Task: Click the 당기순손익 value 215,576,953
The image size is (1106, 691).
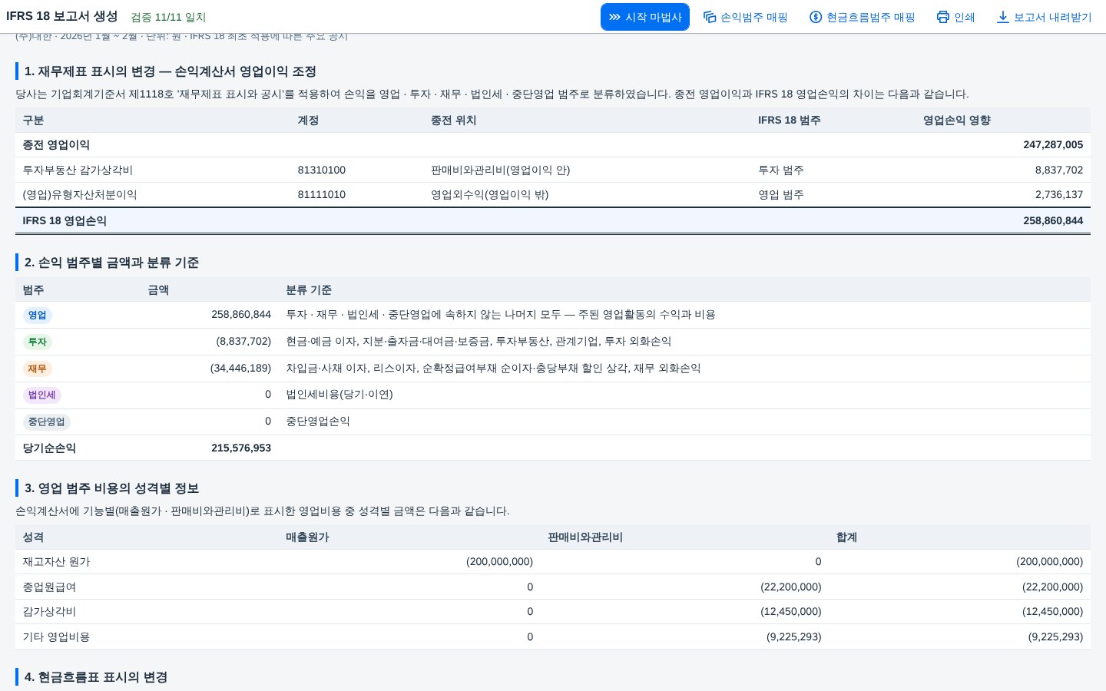Action: click(x=241, y=448)
